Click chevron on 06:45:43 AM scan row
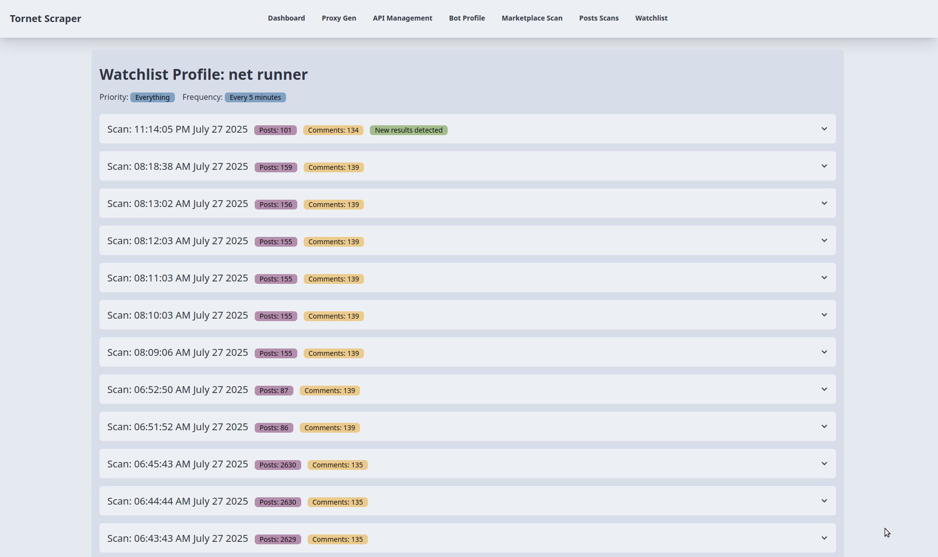938x557 pixels. click(824, 464)
